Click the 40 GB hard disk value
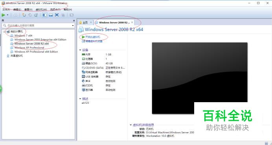The image size is (272, 145). point(109,64)
